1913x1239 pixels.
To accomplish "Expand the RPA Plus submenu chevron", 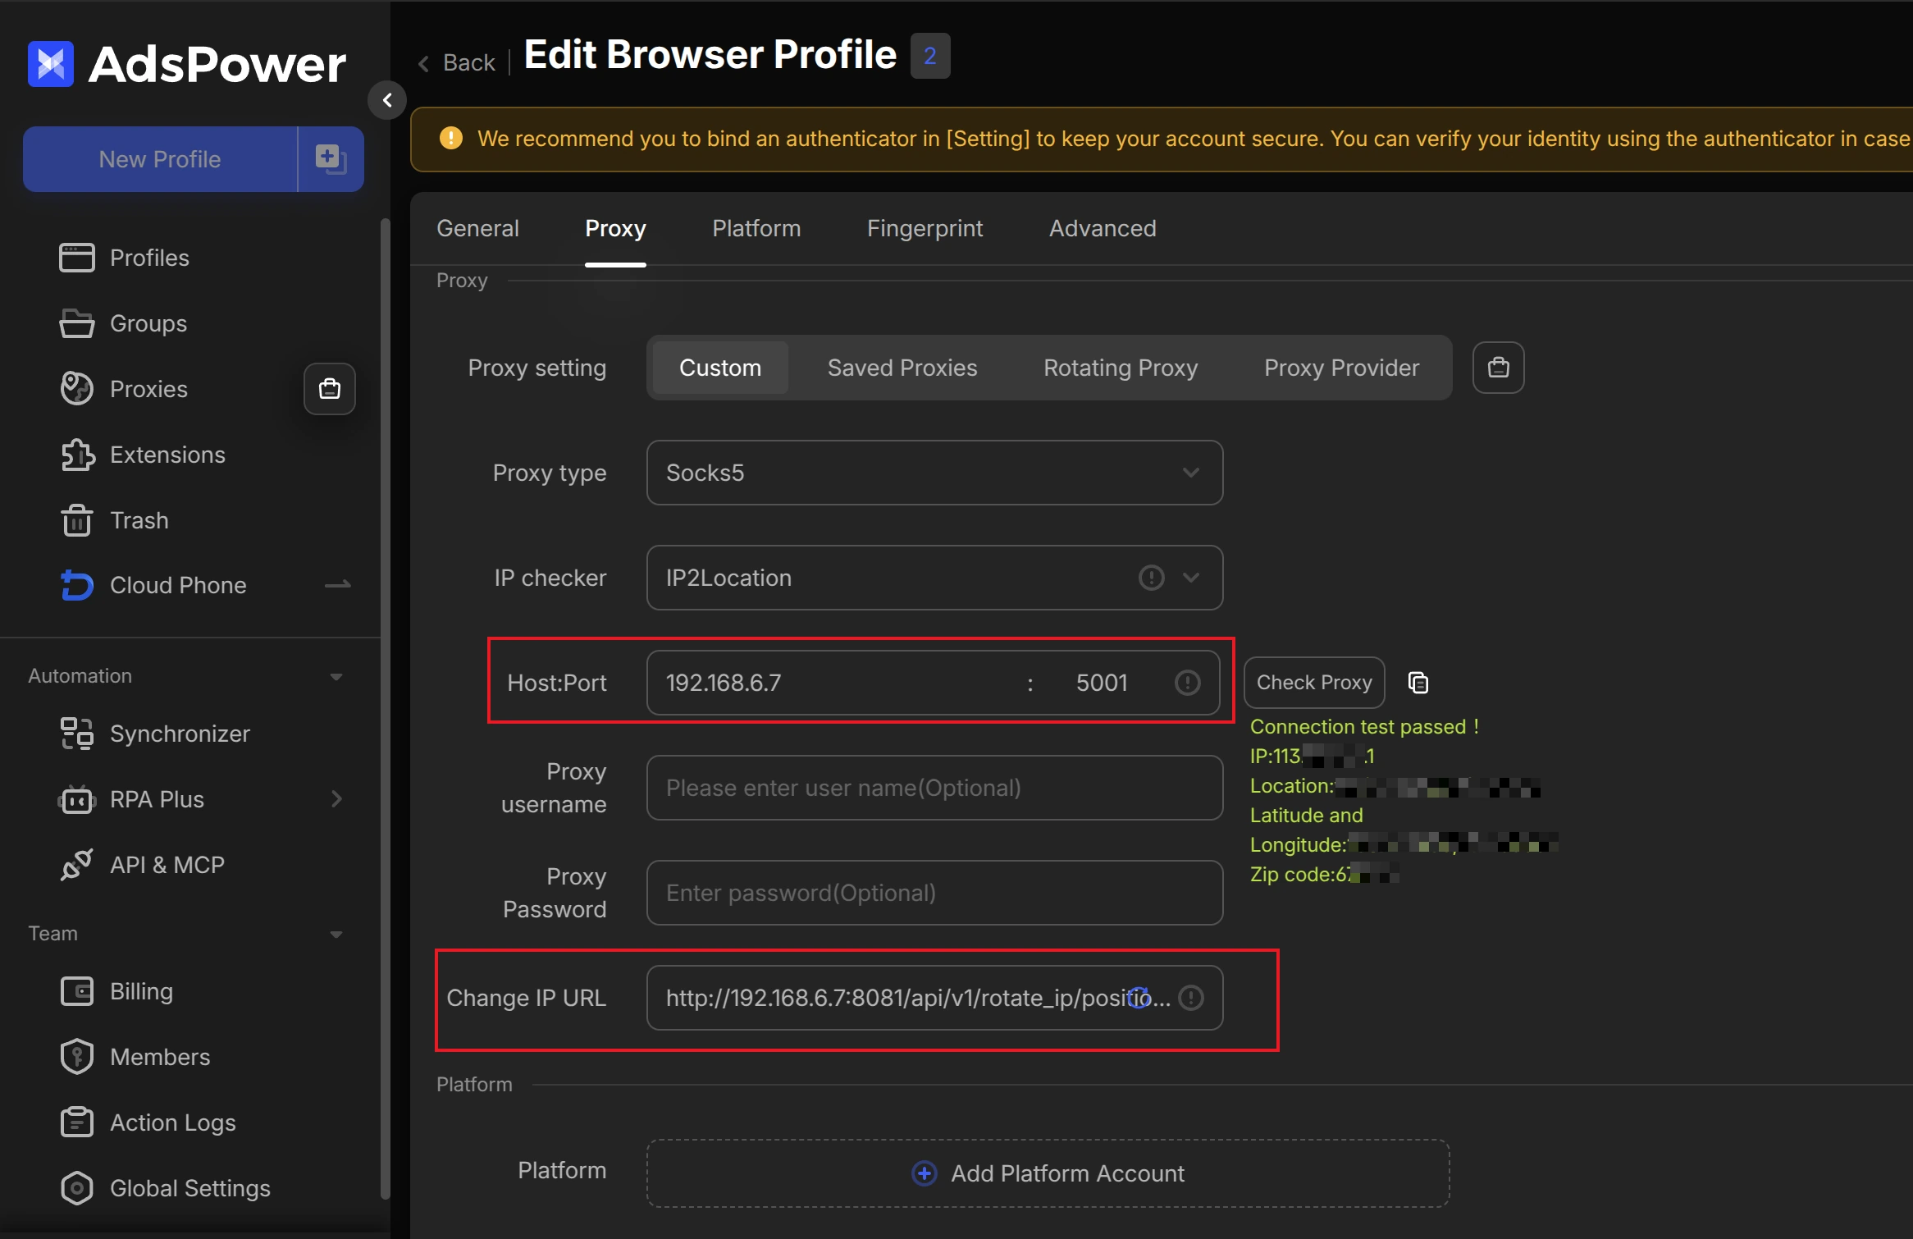I will tap(336, 799).
